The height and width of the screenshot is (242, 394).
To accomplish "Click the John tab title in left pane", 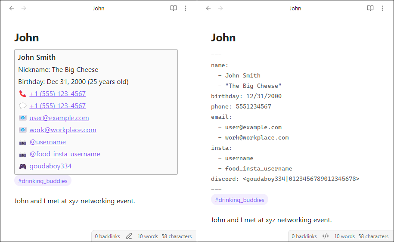I will [99, 8].
